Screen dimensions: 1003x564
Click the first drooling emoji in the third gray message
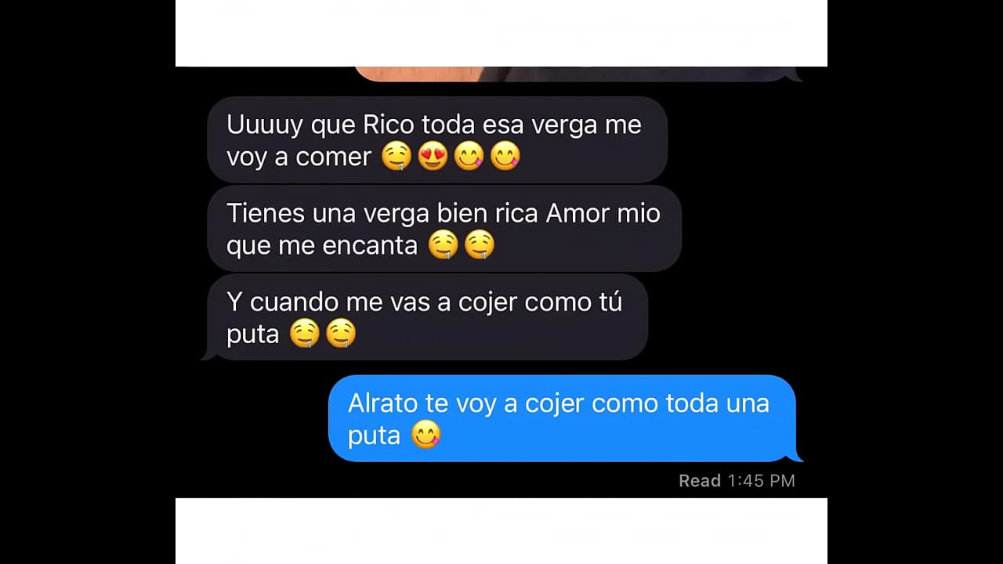coord(305,334)
